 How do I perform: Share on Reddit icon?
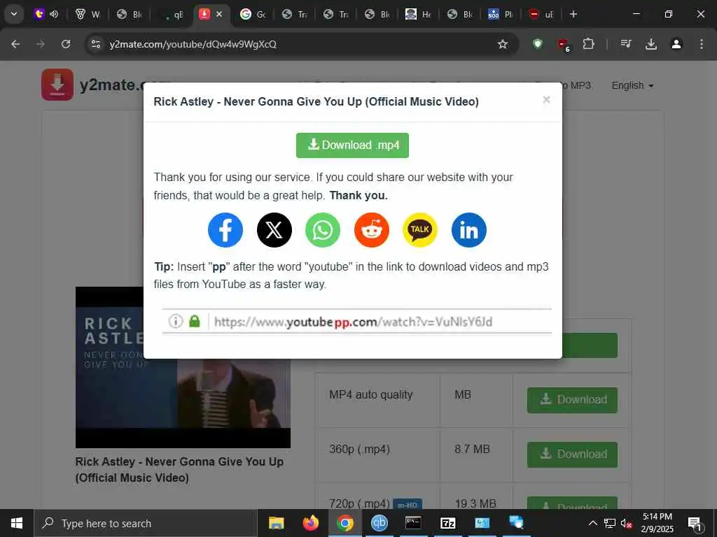click(371, 229)
